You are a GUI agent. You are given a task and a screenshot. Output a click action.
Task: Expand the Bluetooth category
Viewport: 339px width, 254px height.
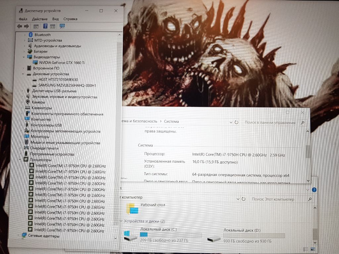coord(25,35)
